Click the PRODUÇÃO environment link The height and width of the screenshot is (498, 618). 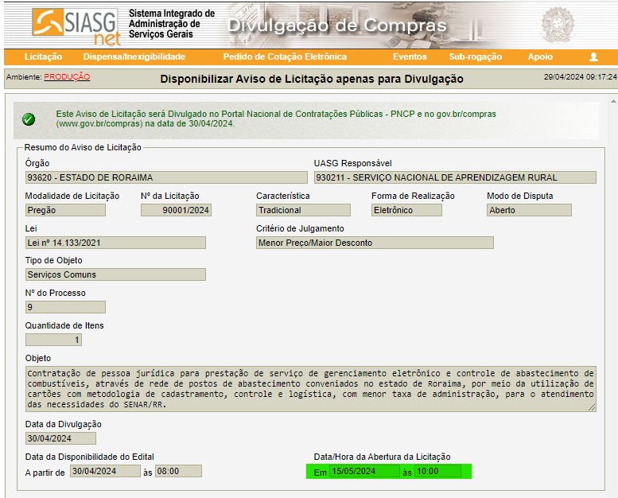tap(67, 77)
